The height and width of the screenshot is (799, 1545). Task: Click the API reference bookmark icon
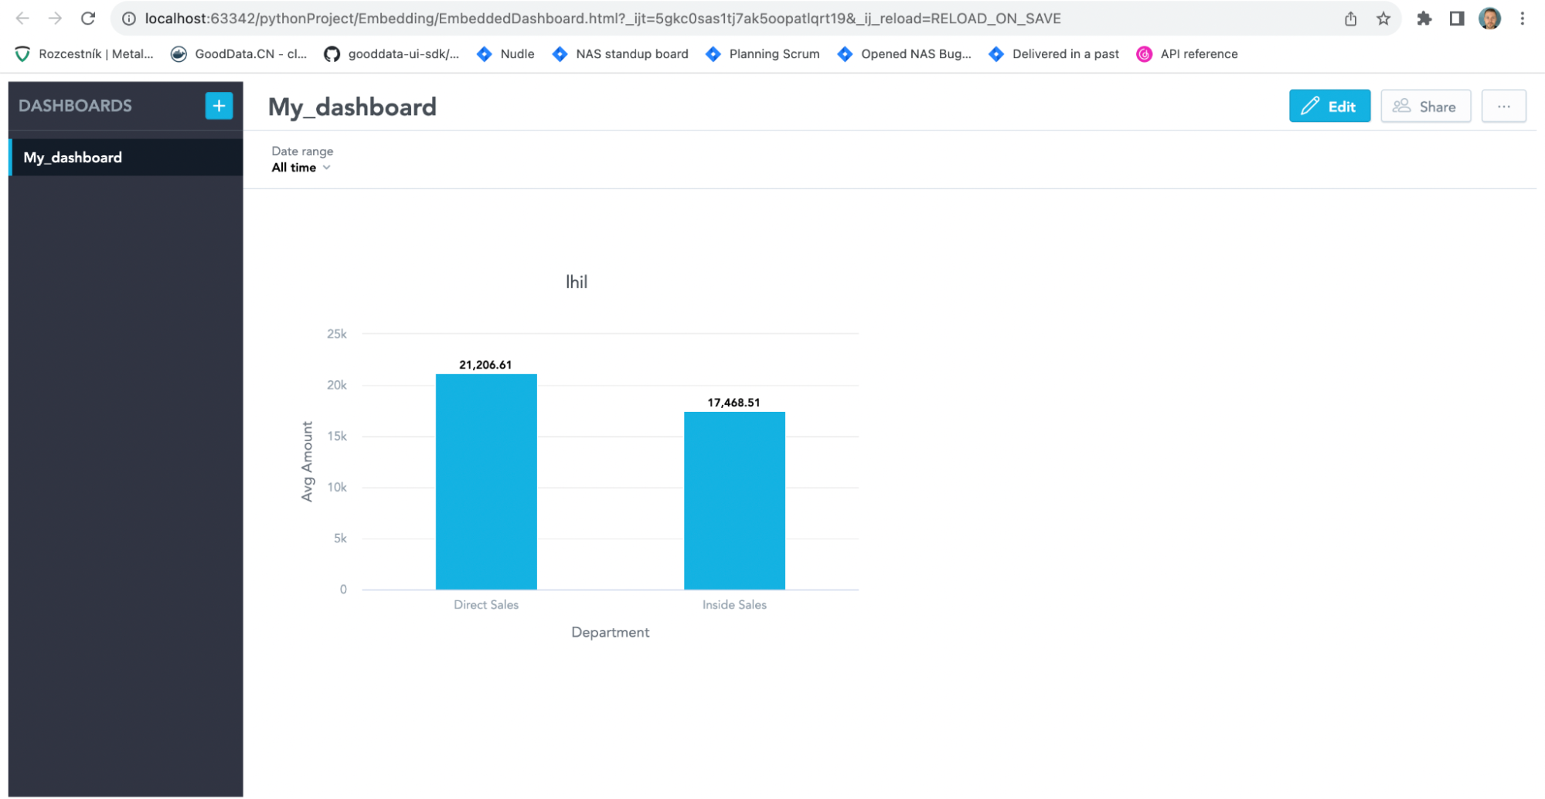pos(1145,53)
